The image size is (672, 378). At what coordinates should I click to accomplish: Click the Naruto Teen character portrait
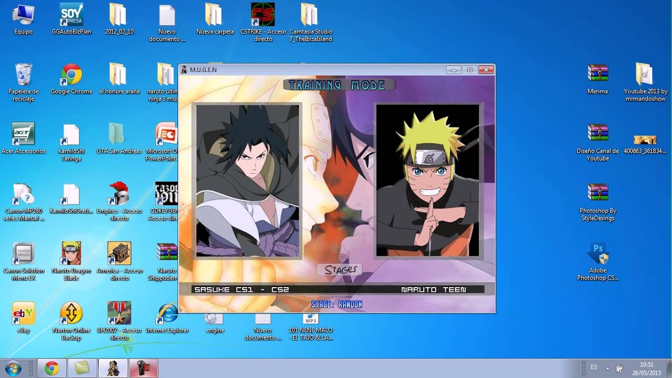tap(427, 180)
